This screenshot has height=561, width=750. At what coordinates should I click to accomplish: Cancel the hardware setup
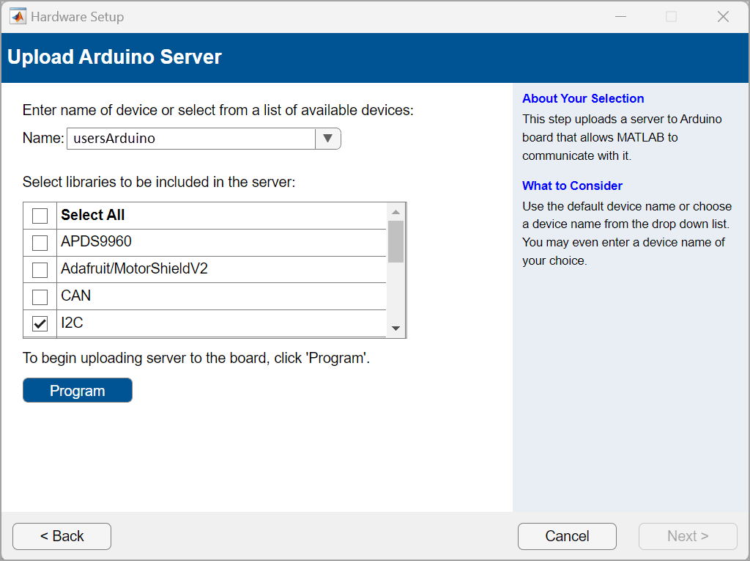click(567, 536)
